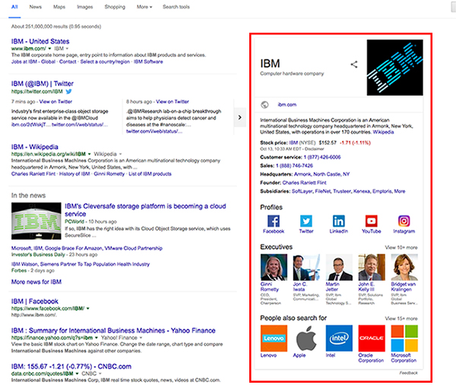The height and width of the screenshot is (388, 456).
Task: Switch to the Shopping tab
Action: click(x=115, y=7)
